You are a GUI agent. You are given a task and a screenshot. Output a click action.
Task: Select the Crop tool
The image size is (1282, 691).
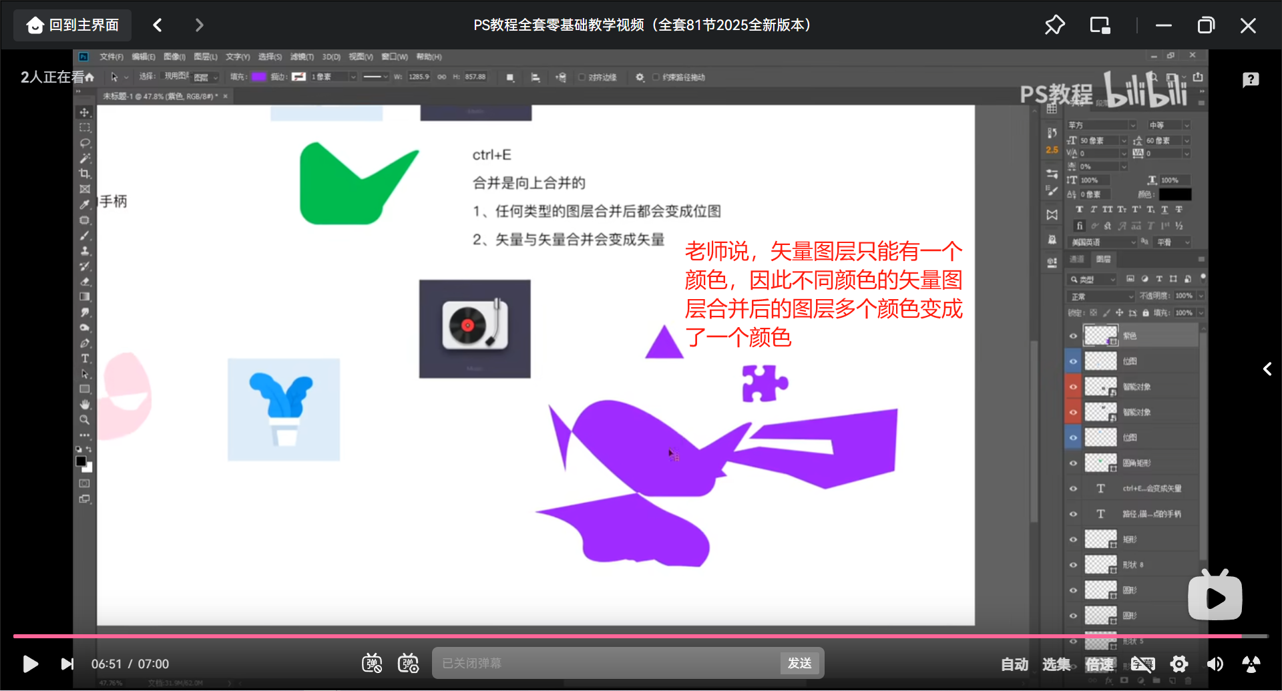pos(85,174)
